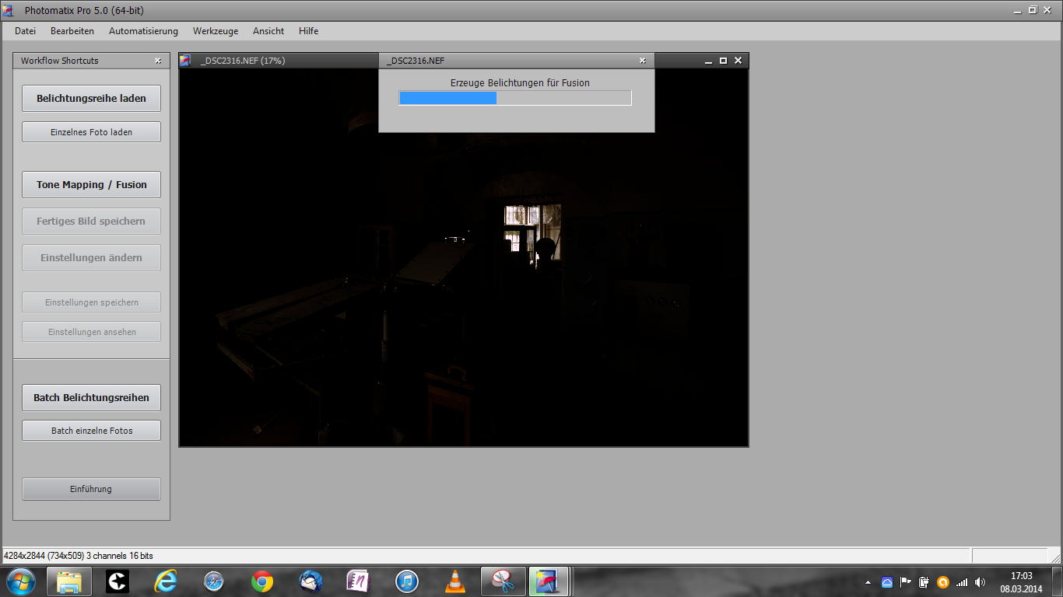Screen dimensions: 1063x597
Task: Open the Einführung tutorial button
Action: point(91,489)
